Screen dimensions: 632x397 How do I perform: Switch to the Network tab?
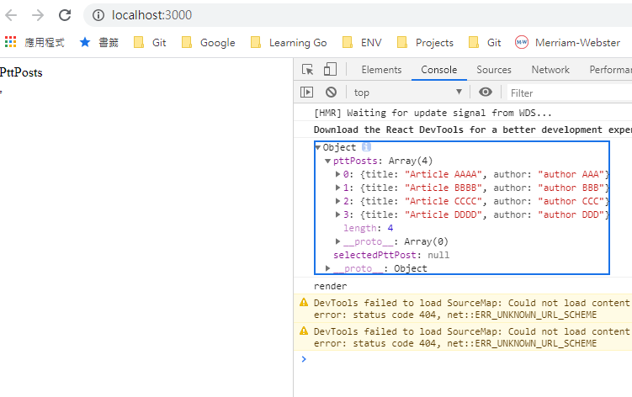point(550,70)
